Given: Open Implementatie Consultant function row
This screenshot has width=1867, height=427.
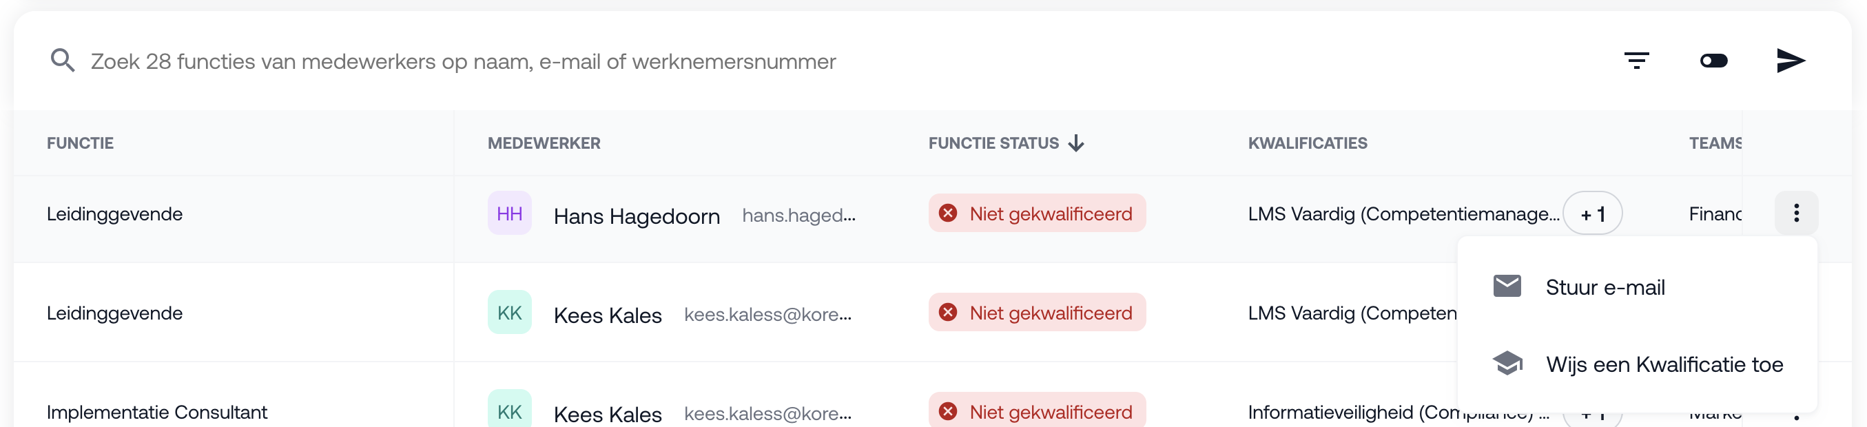Looking at the screenshot, I should 156,412.
